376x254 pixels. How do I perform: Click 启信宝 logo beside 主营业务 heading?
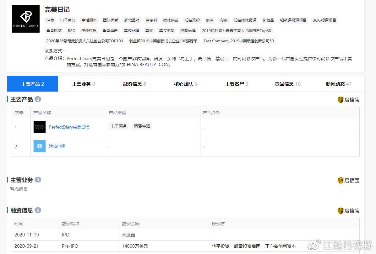tap(348, 180)
